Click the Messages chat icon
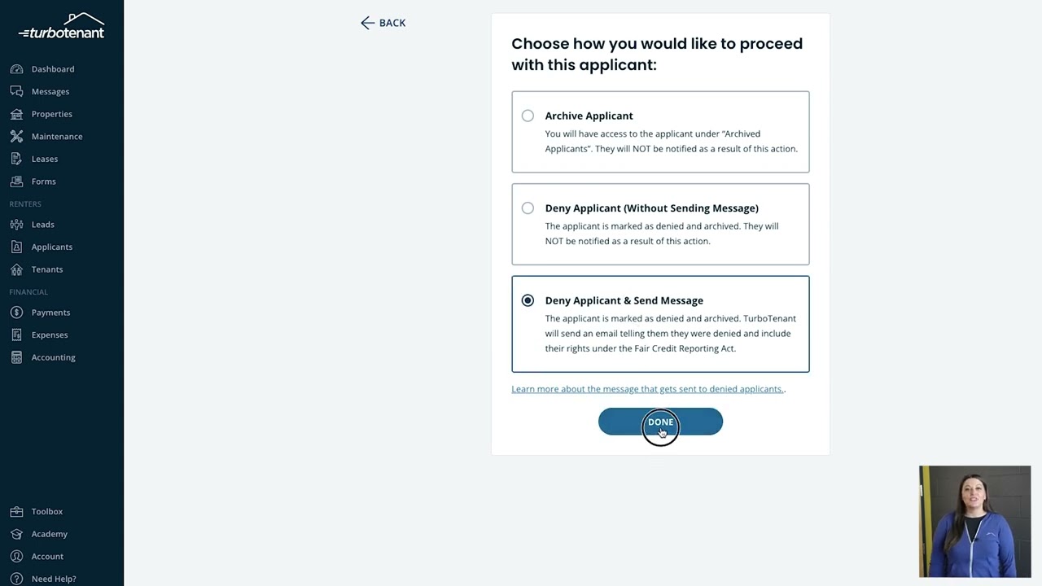 pyautogui.click(x=16, y=91)
